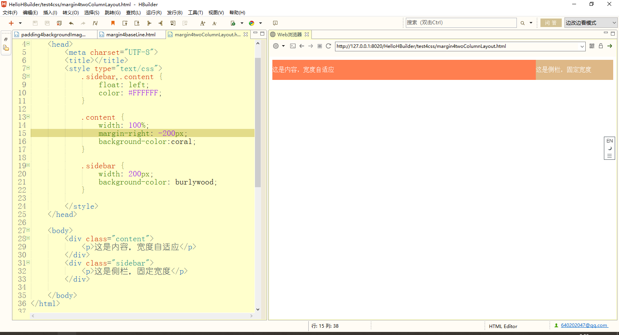Click the jump-to-line-start icon

pyautogui.click(x=149, y=23)
